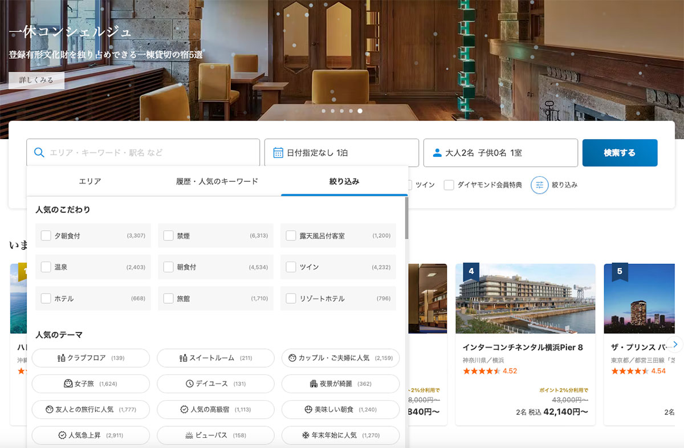Image resolution: width=684 pixels, height=448 pixels.
Task: Click the 一休コンシェルジュ banner title
Action: 70,31
